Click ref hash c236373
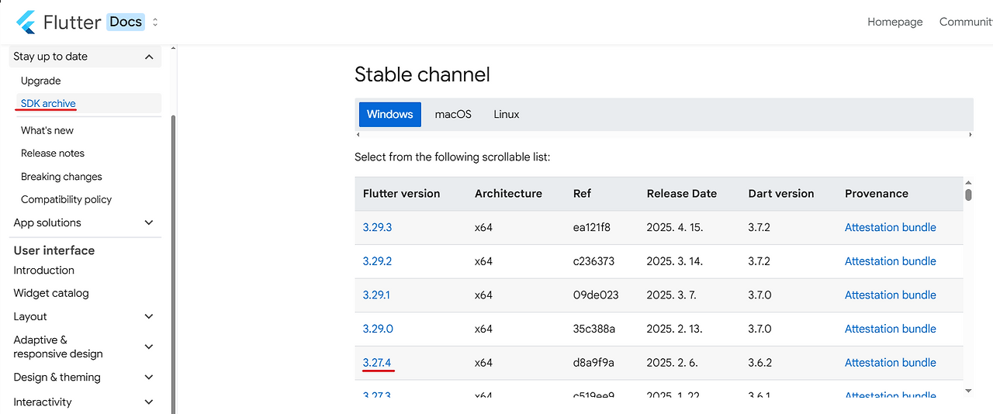 pos(593,261)
